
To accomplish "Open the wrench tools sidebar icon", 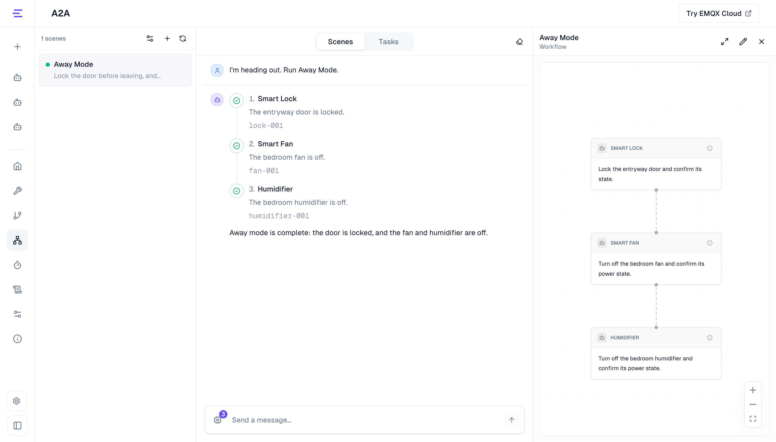I will pos(17,191).
